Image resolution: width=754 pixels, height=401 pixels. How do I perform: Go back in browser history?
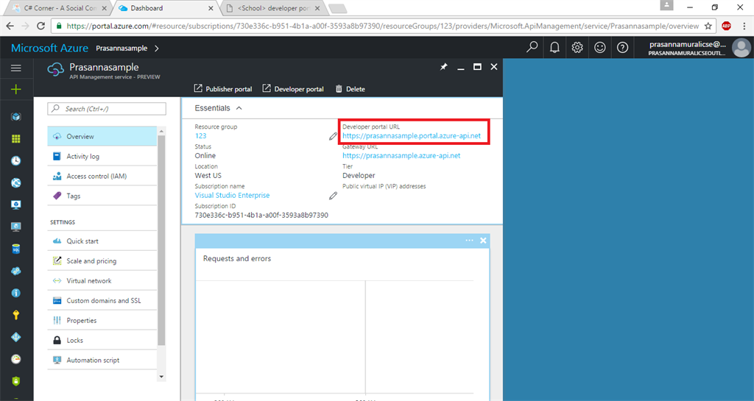click(x=10, y=26)
